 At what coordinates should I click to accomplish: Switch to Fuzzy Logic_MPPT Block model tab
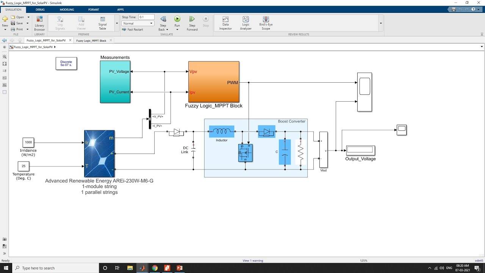coord(91,41)
